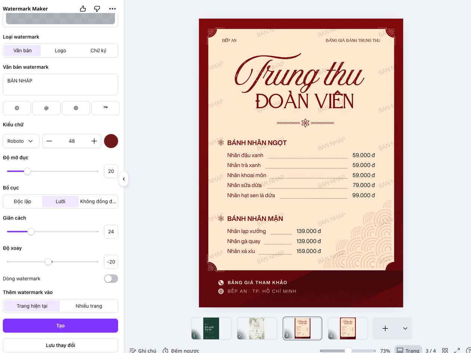
Task: Open grid view of all pages
Action: click(x=445, y=350)
